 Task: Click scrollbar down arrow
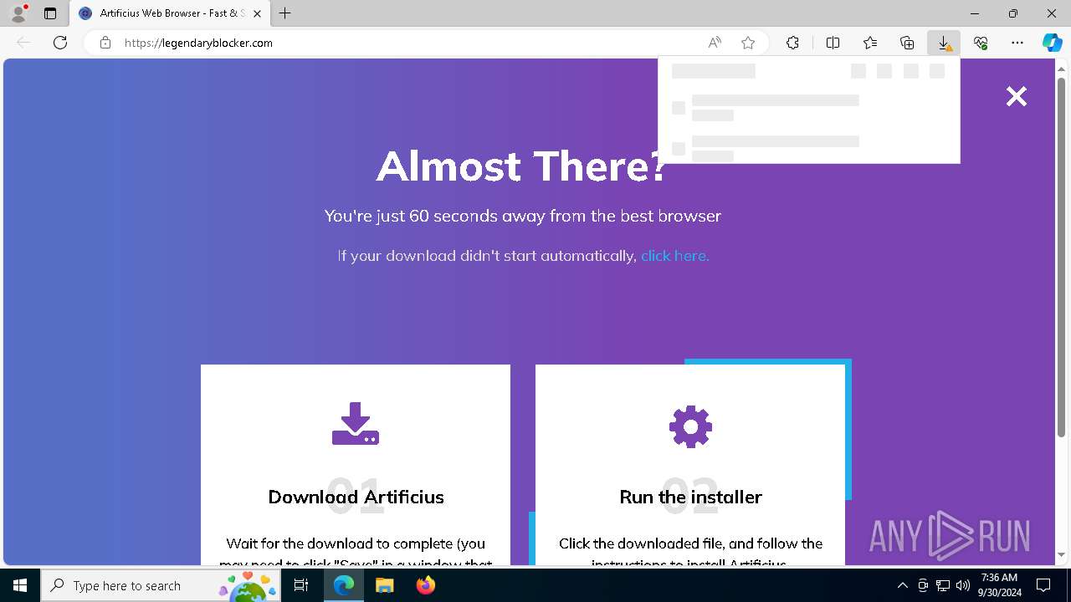1062,555
